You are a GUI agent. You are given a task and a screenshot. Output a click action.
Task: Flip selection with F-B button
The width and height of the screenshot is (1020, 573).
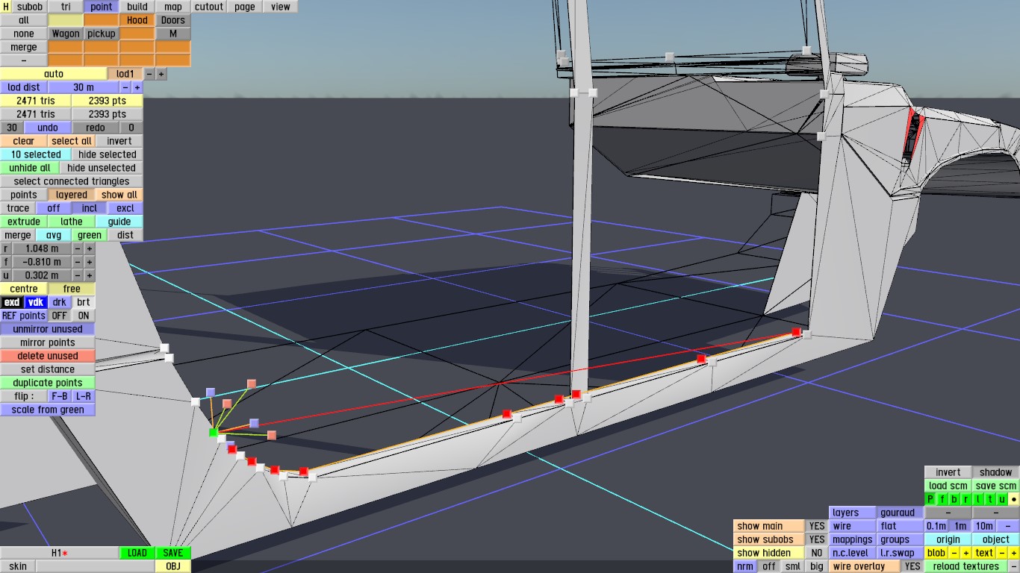click(x=59, y=396)
